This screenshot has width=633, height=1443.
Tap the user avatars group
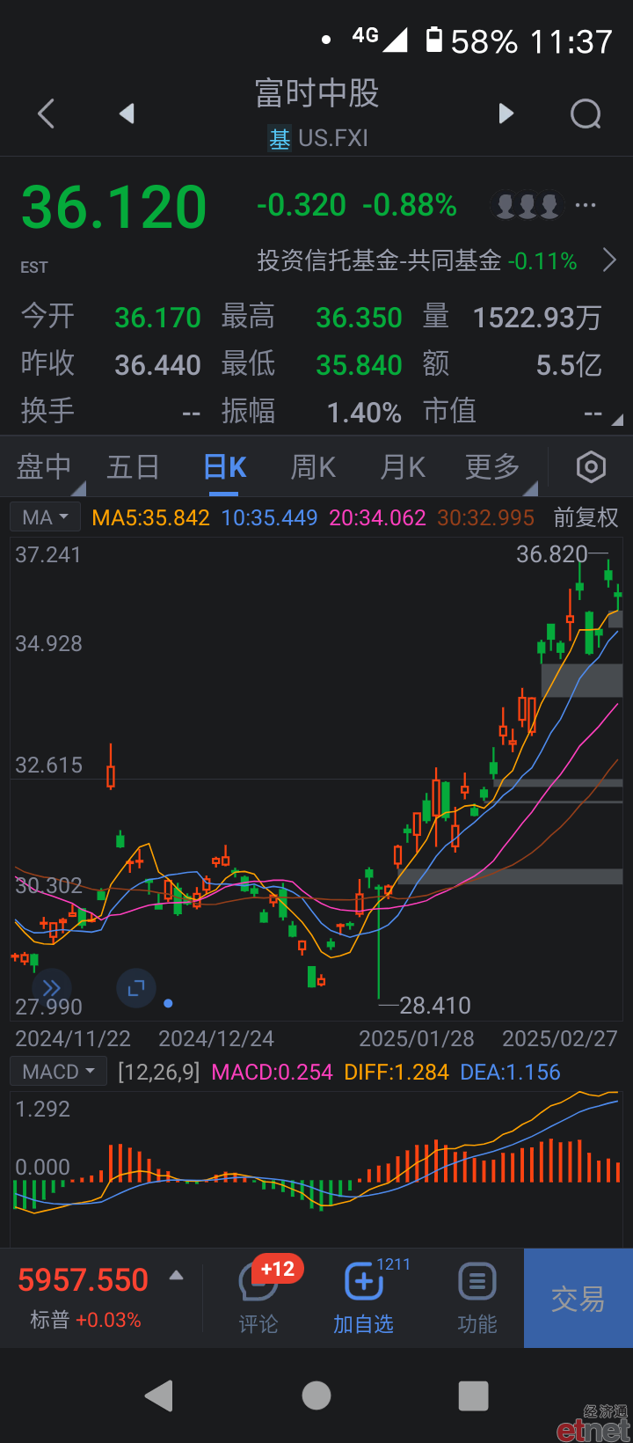tap(527, 206)
